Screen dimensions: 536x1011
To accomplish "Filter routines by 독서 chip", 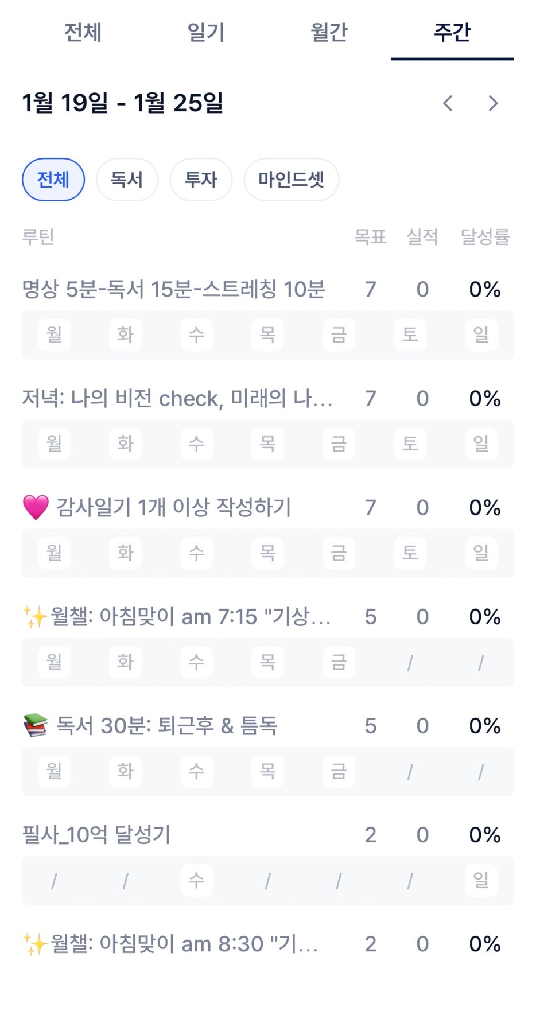I will (127, 180).
